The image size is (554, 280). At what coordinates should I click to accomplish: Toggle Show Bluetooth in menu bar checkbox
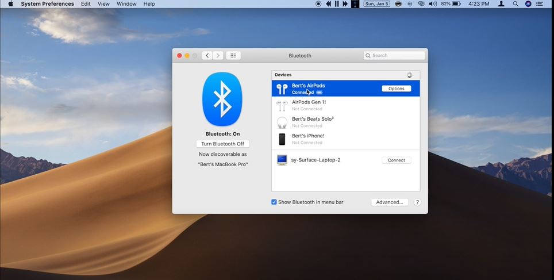click(274, 202)
